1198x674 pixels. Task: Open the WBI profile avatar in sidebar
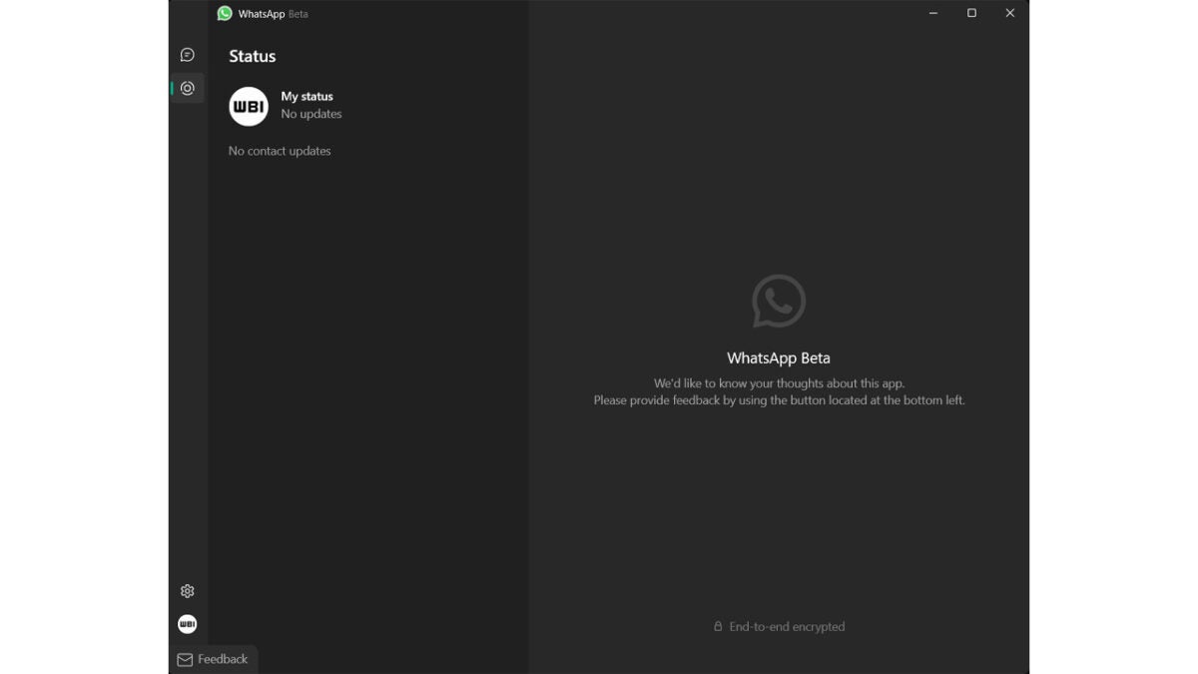pos(187,624)
